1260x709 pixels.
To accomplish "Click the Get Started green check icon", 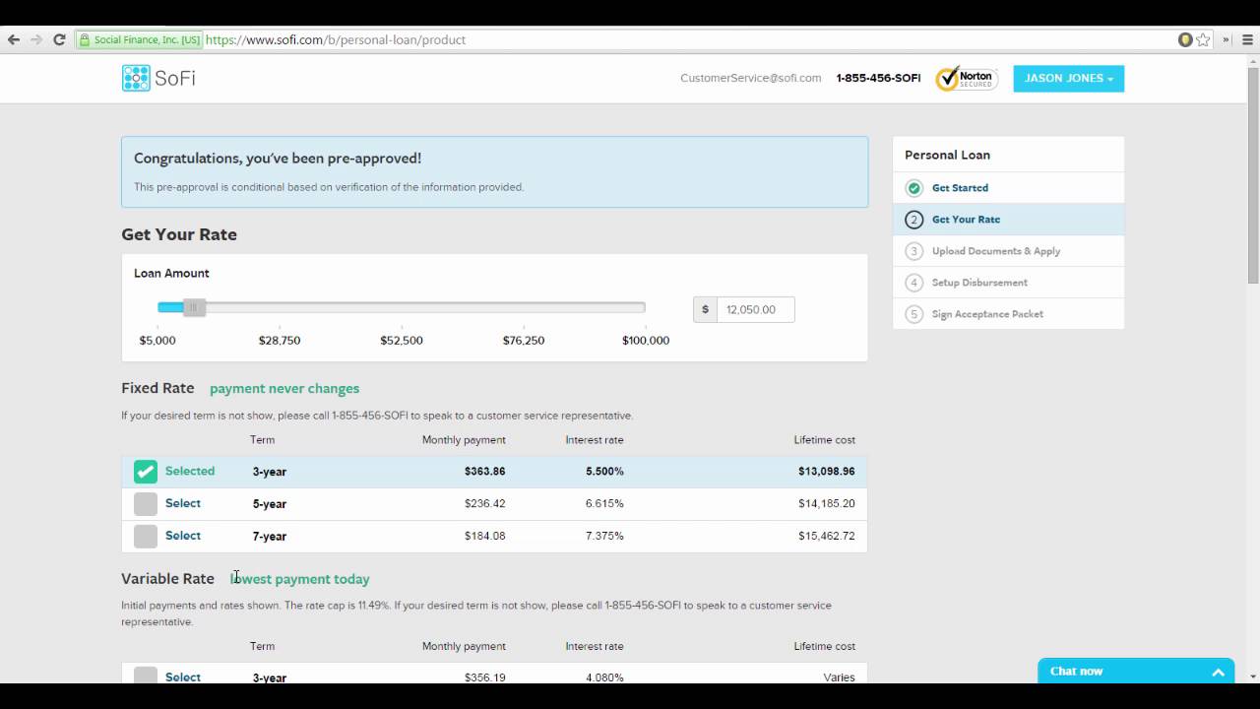I will [x=914, y=188].
